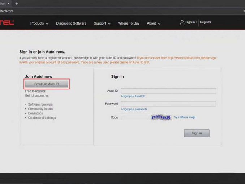Image resolution: width=245 pixels, height=184 pixels.
Task: Click Try a different image link
Action: 185,117
